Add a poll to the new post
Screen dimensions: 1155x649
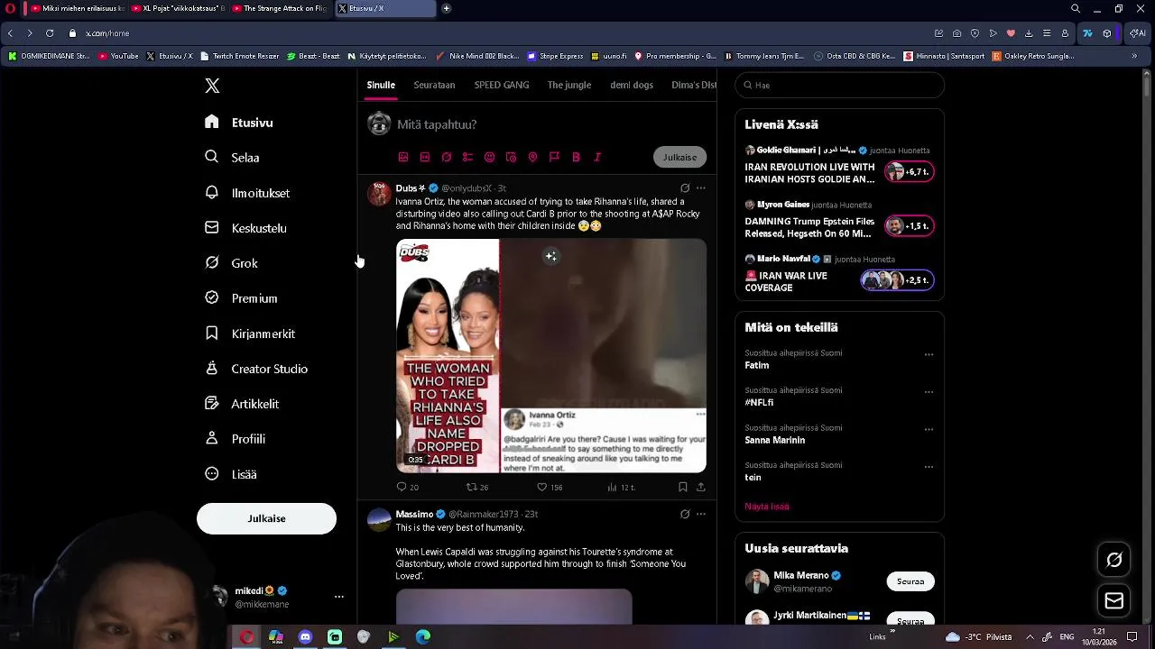tap(467, 157)
